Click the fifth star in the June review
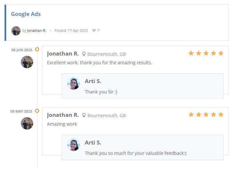239x174 pixels. point(221,53)
